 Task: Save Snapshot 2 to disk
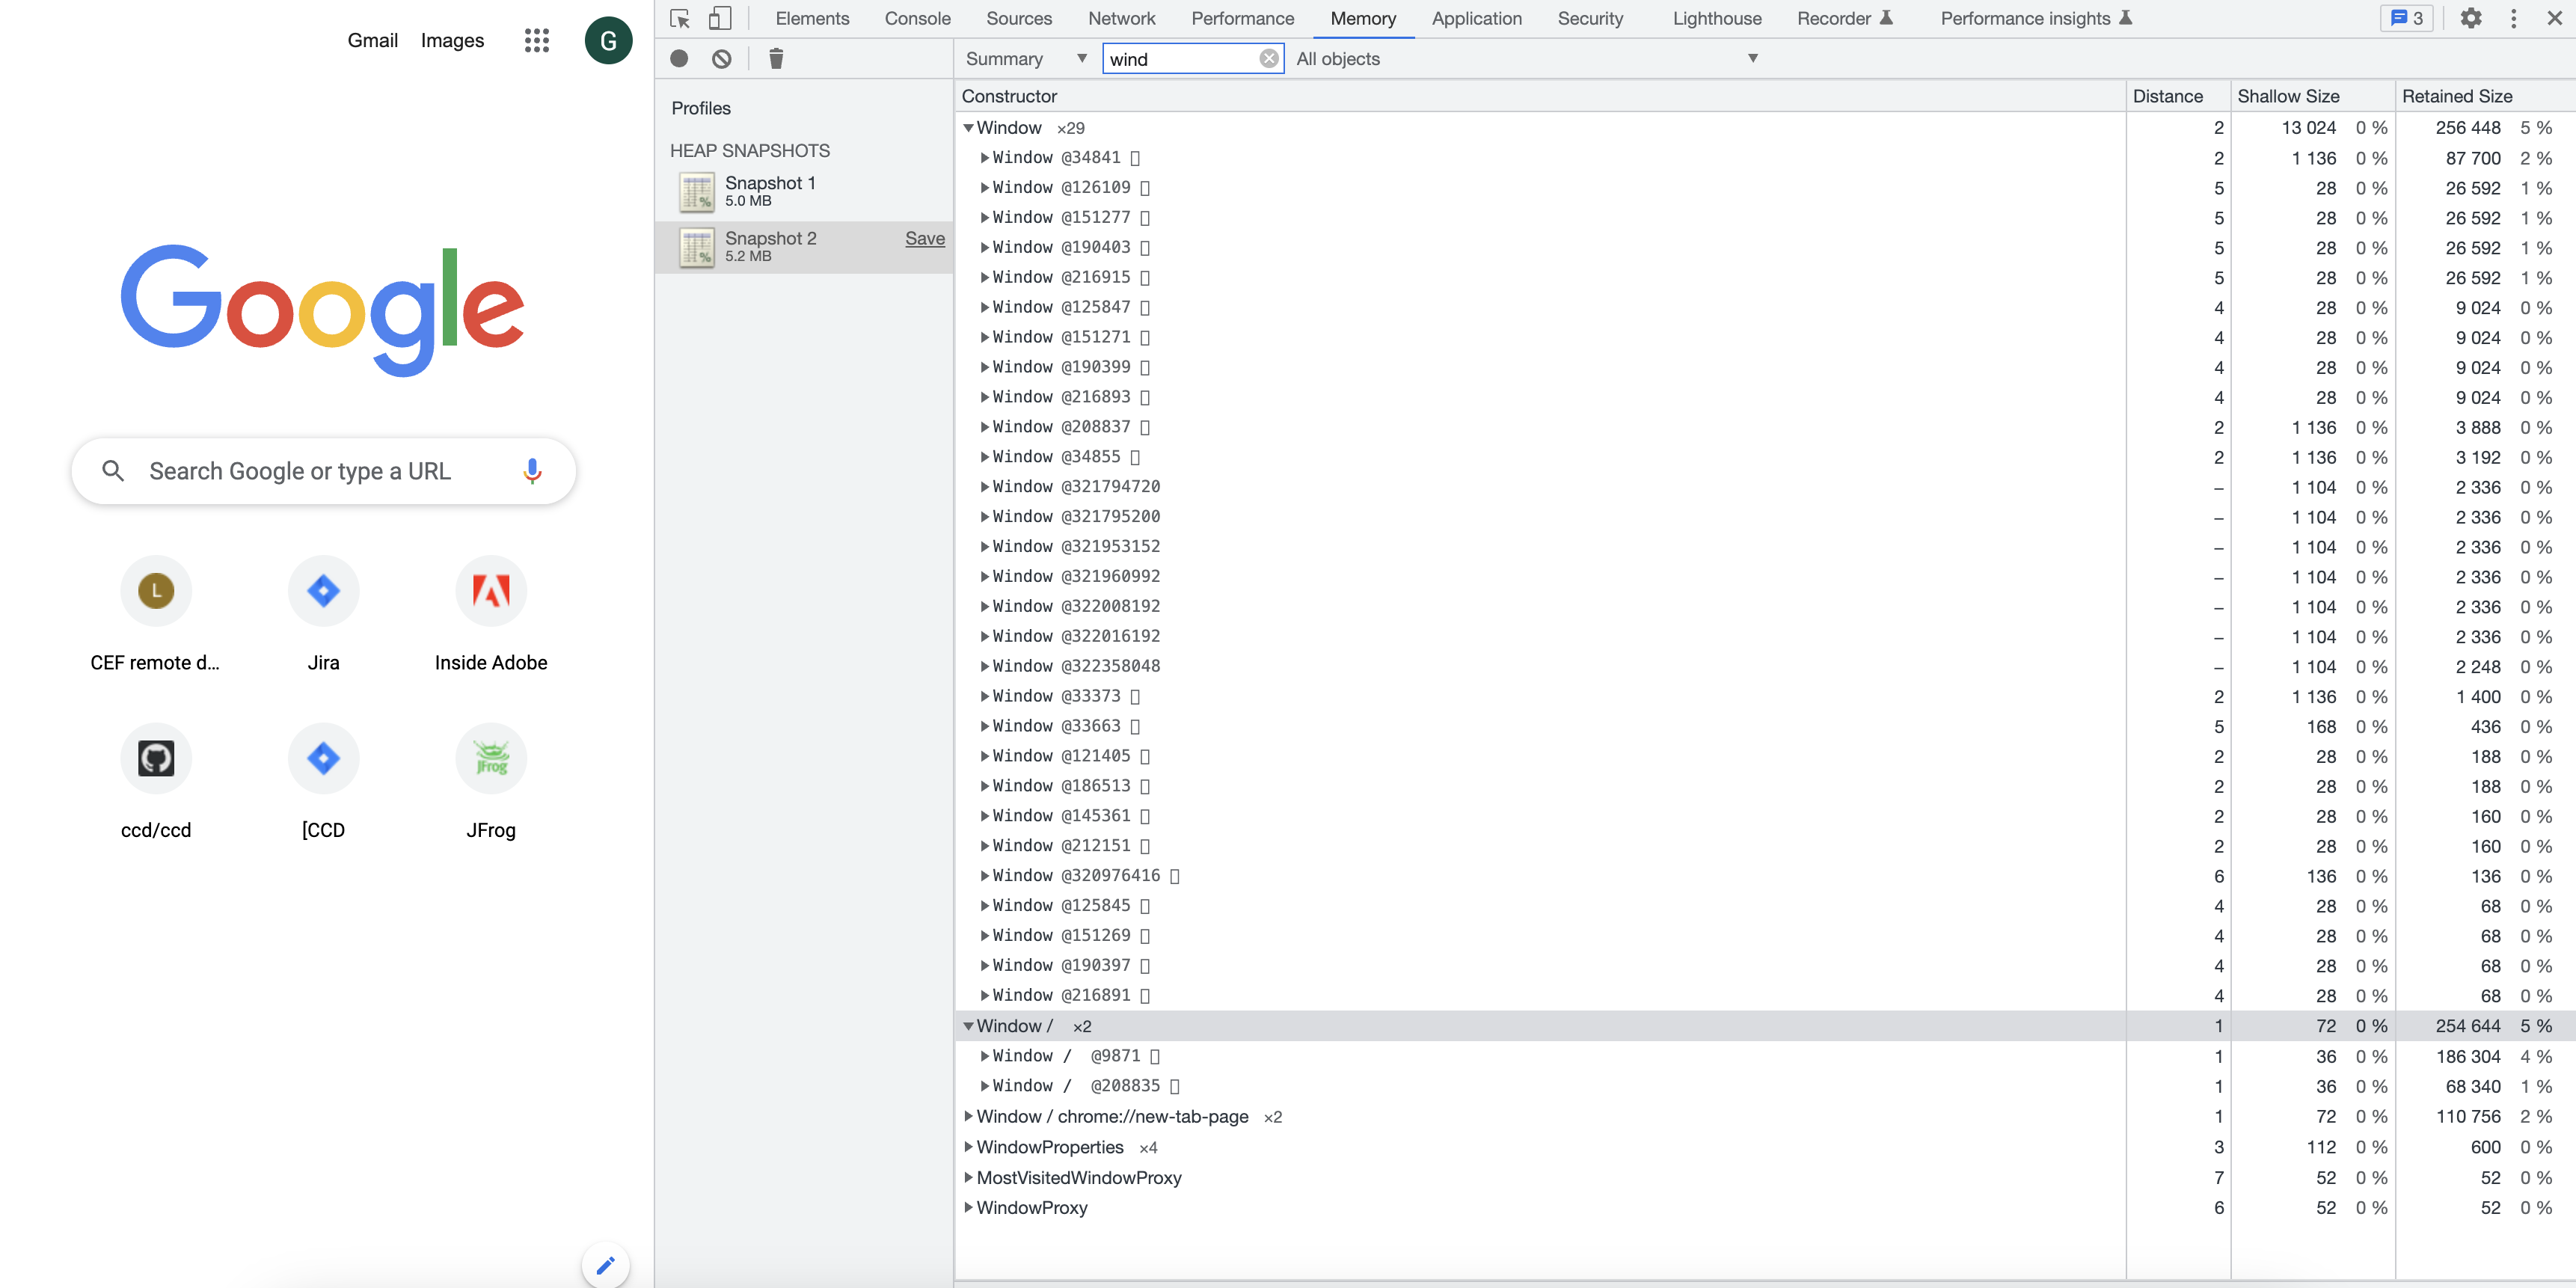pos(925,238)
